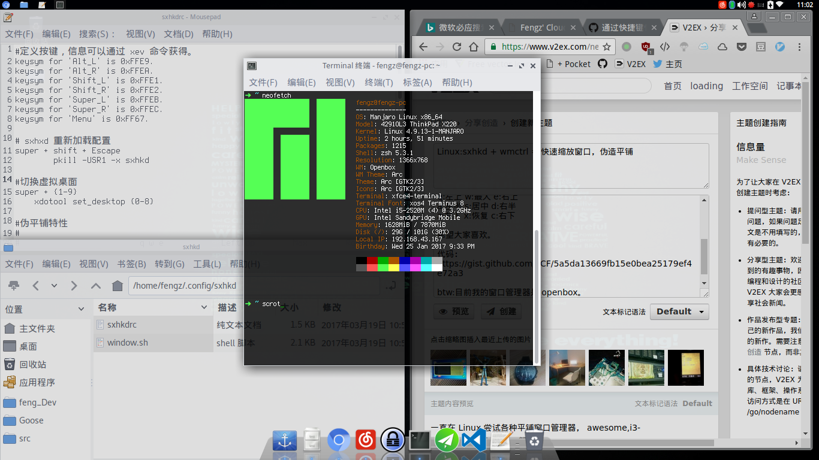
Task: Open the Default markup syntax dropdown
Action: click(679, 311)
